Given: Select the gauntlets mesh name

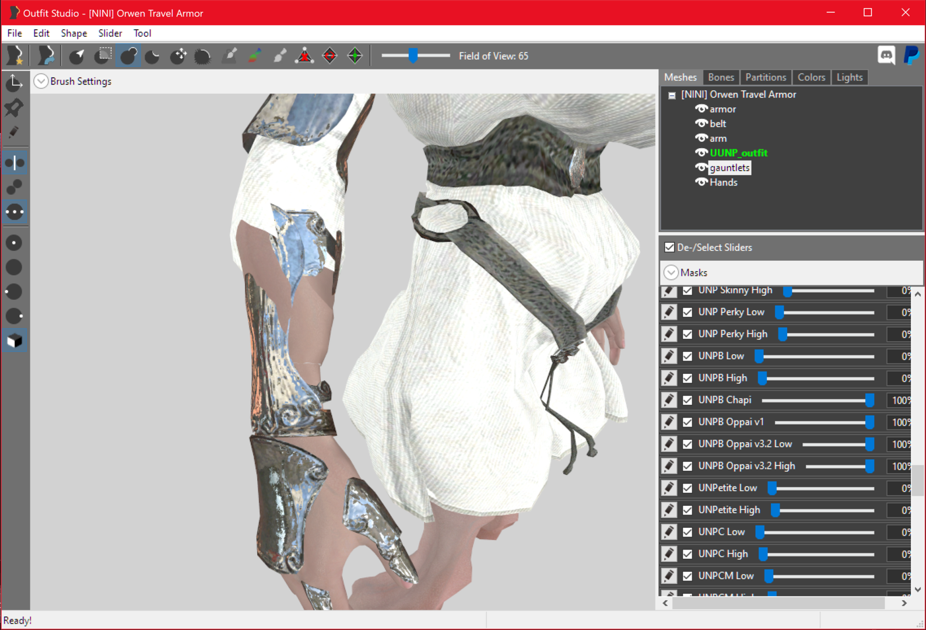Looking at the screenshot, I should [729, 168].
